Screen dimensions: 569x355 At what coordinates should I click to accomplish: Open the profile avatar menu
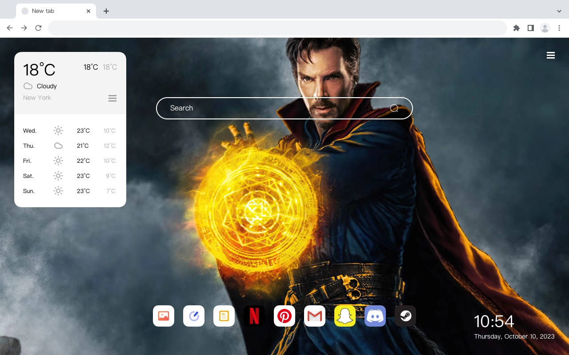[545, 28]
